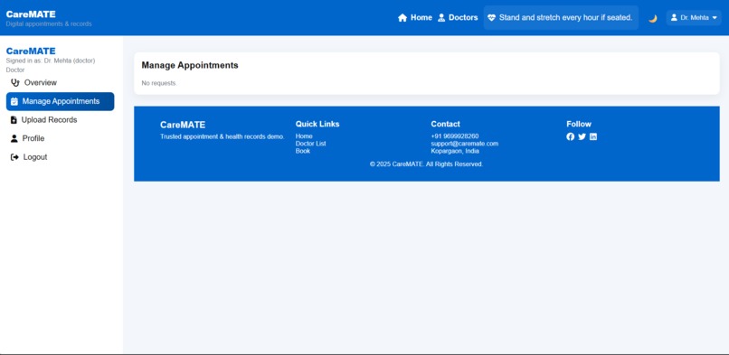Viewport: 729px width, 355px height.
Task: Click the Doctors person icon in navbar
Action: 441,18
